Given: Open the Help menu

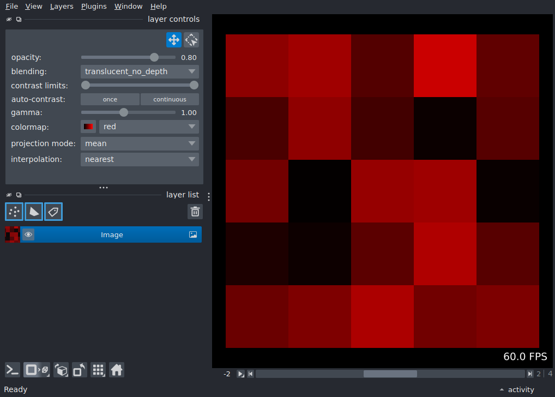Looking at the screenshot, I should click(158, 7).
